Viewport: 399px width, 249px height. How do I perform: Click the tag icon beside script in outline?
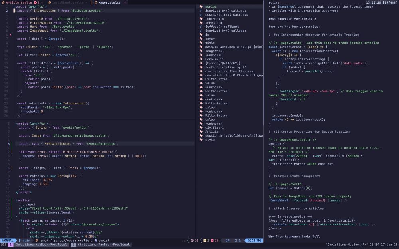coord(201,7)
